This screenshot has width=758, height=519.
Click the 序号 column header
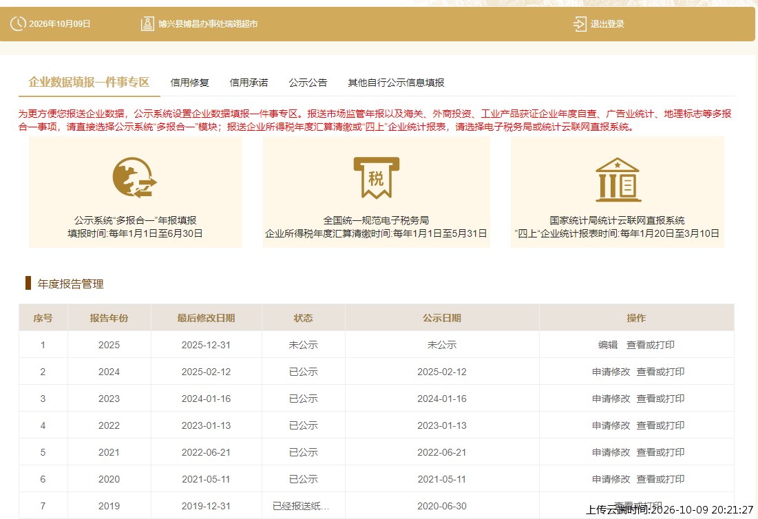(43, 318)
